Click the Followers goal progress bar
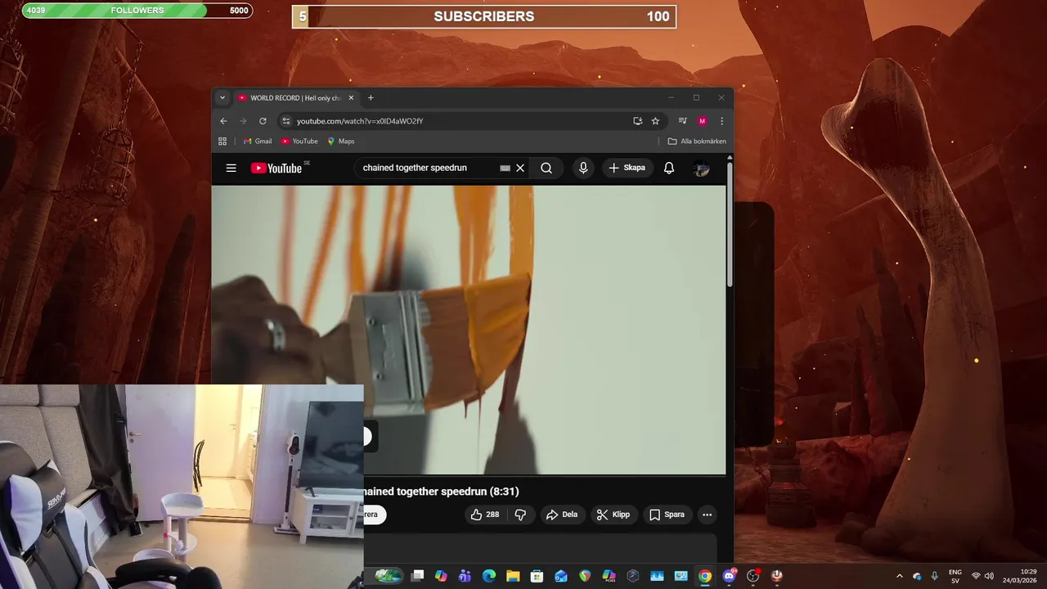Screen dimensions: 1047x589 pyautogui.click(x=137, y=11)
